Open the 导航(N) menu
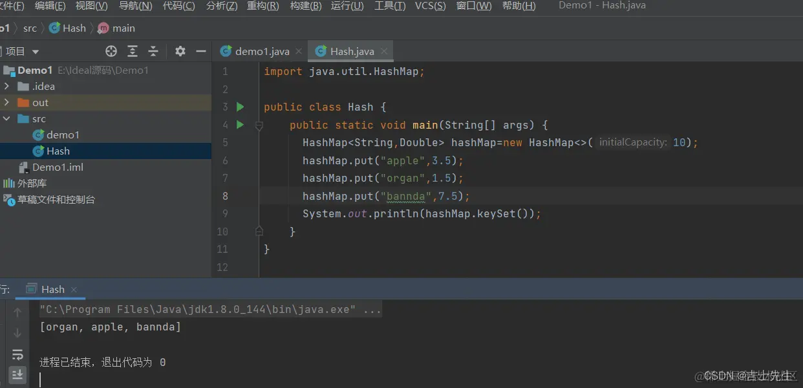803x388 pixels. coord(135,6)
